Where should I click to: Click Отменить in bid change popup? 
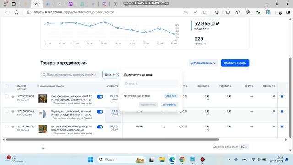pyautogui.click(x=169, y=105)
